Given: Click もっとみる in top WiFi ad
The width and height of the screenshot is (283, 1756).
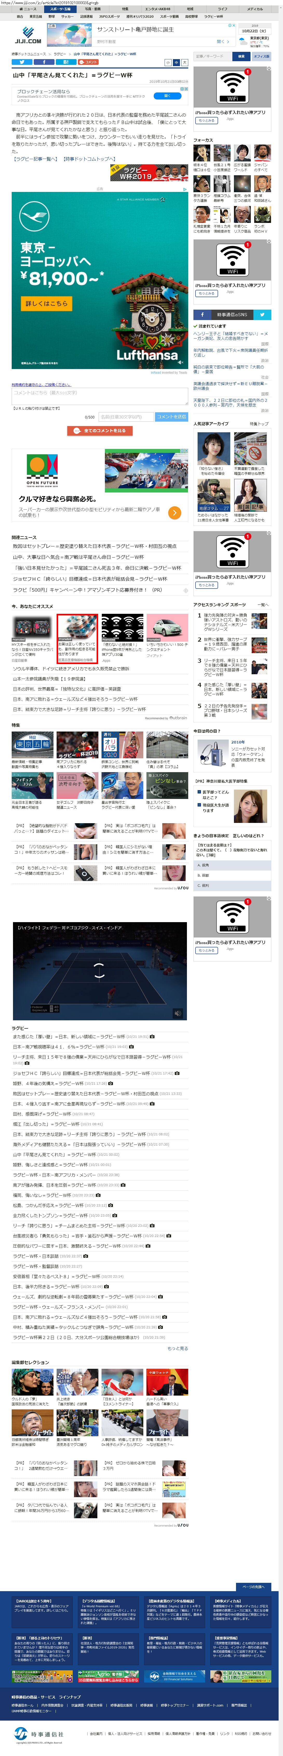Looking at the screenshot, I should pos(206,120).
